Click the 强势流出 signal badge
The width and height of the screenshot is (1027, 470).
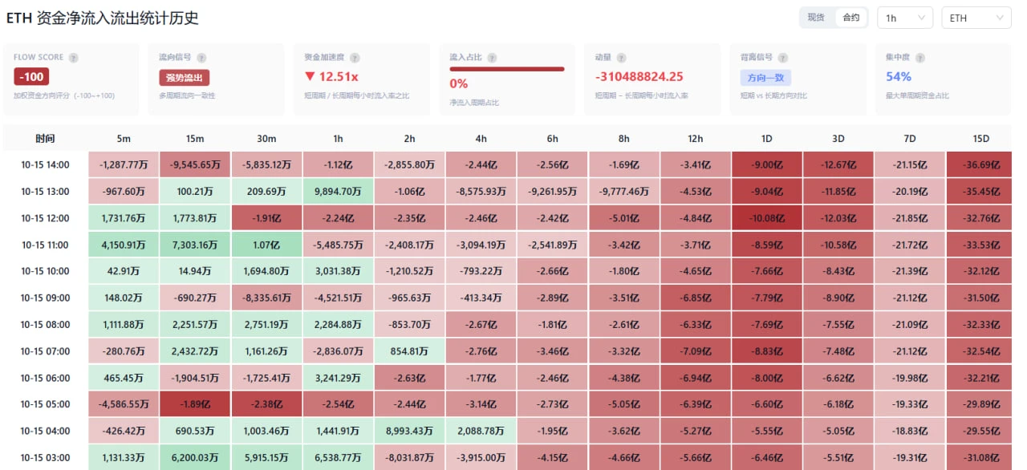coord(185,78)
